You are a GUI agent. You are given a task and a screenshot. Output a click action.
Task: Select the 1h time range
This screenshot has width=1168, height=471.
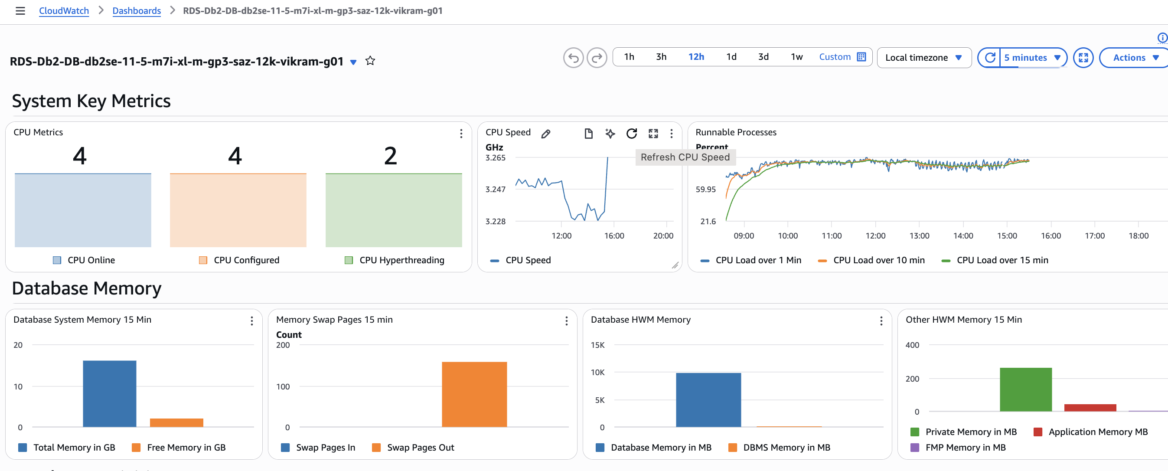[629, 57]
